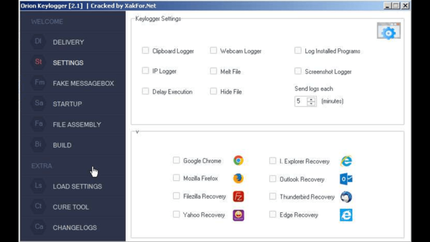Viewport: 430px width, 242px height.
Task: Toggle the Clipboard Logger checkbox
Action: click(145, 50)
